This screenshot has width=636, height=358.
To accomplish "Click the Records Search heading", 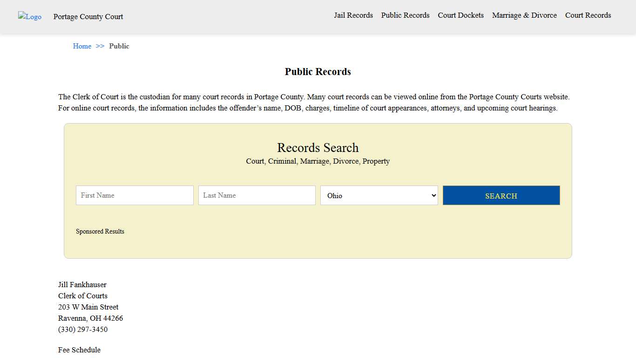I will [x=318, y=148].
